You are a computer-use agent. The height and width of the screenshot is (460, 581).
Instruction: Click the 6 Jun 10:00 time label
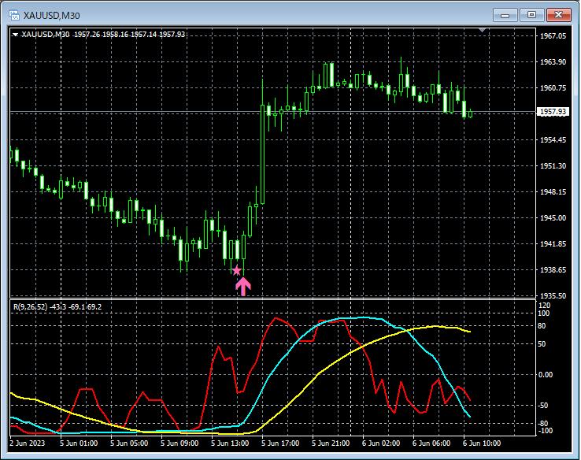pos(482,443)
